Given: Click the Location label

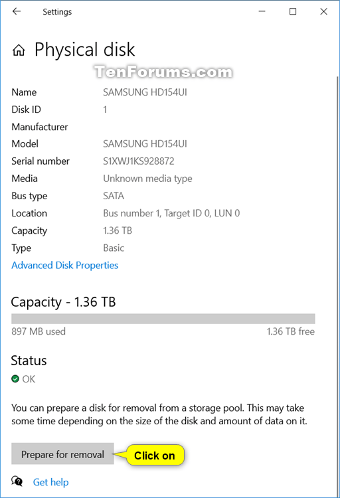Looking at the screenshot, I should (x=29, y=213).
